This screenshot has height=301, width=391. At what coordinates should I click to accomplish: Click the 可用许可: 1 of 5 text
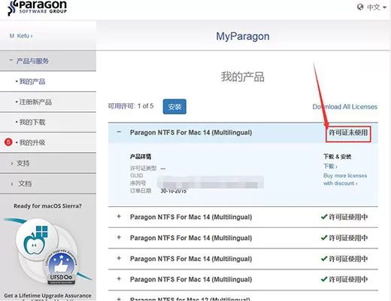[131, 106]
